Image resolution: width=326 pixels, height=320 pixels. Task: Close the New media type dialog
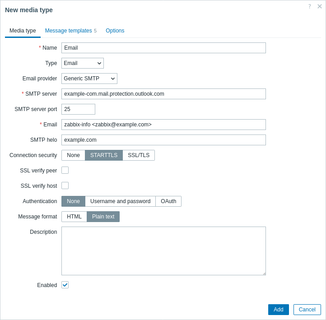(x=320, y=6)
